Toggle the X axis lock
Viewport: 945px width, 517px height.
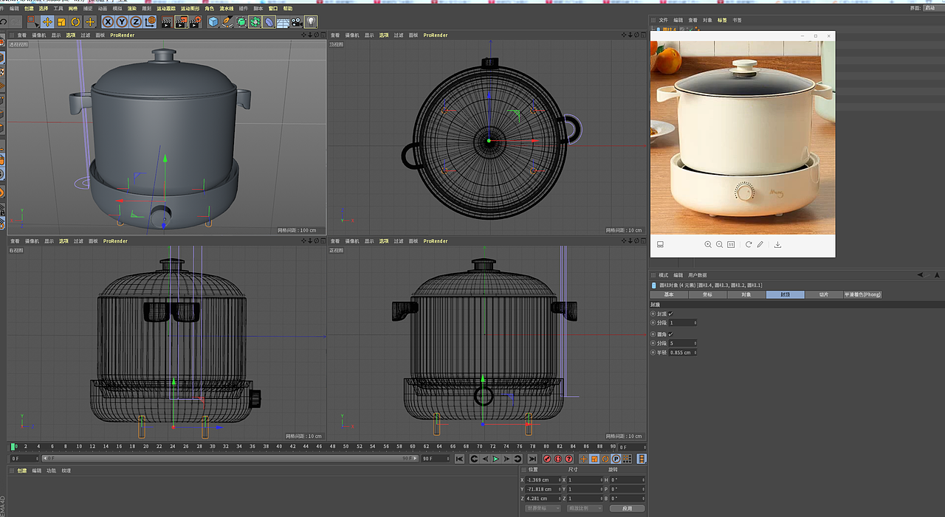pyautogui.click(x=108, y=22)
